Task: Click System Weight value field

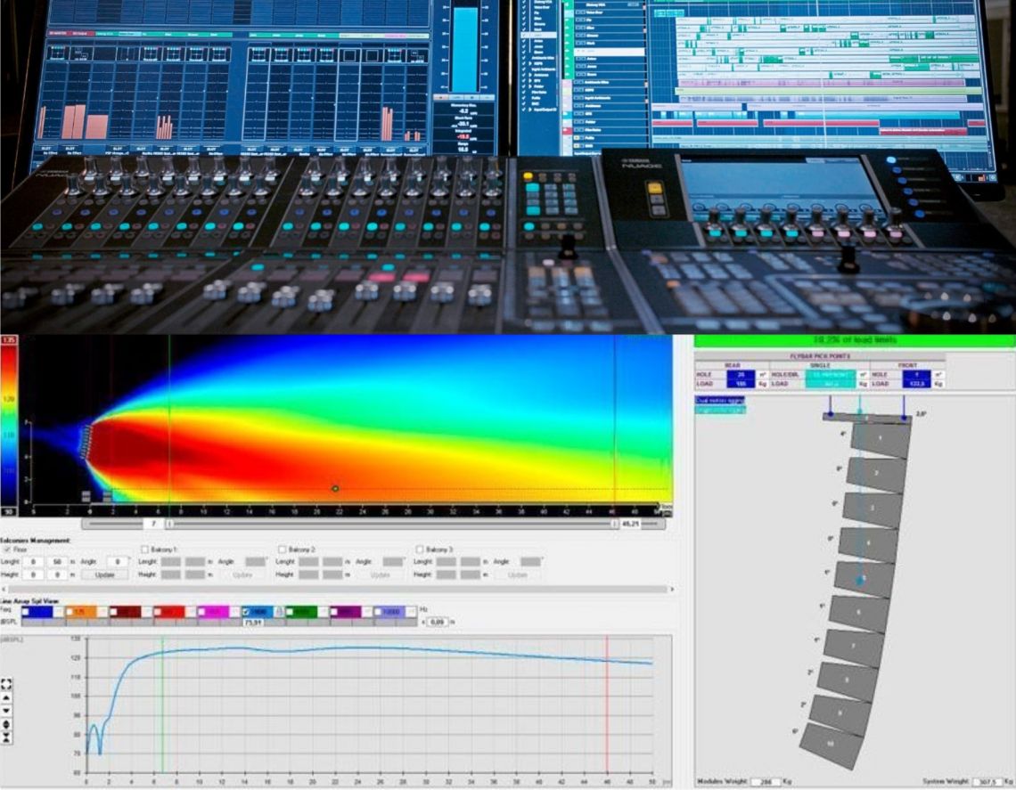Action: (987, 782)
